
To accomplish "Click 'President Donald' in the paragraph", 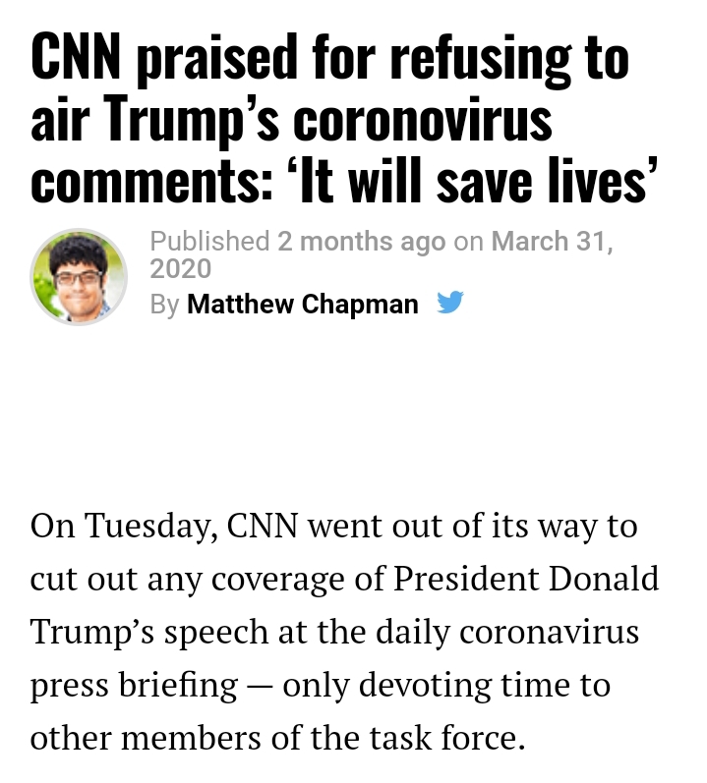I will (x=526, y=579).
